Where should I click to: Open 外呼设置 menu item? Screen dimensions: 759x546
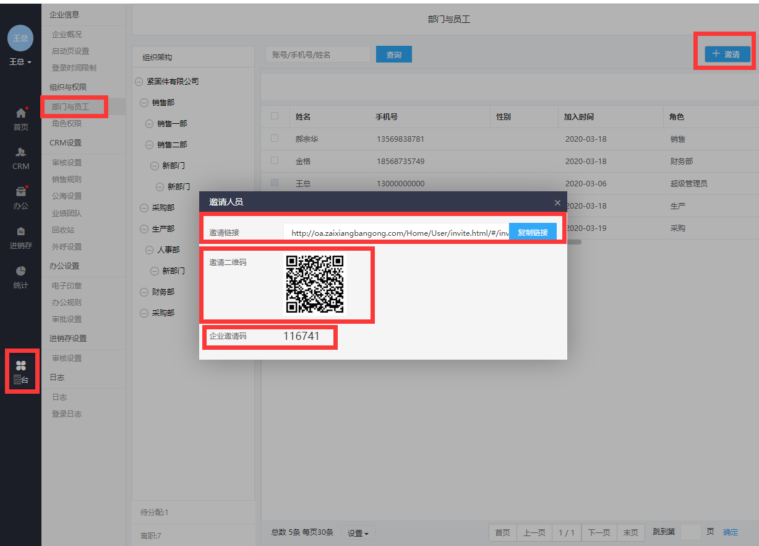click(x=67, y=247)
